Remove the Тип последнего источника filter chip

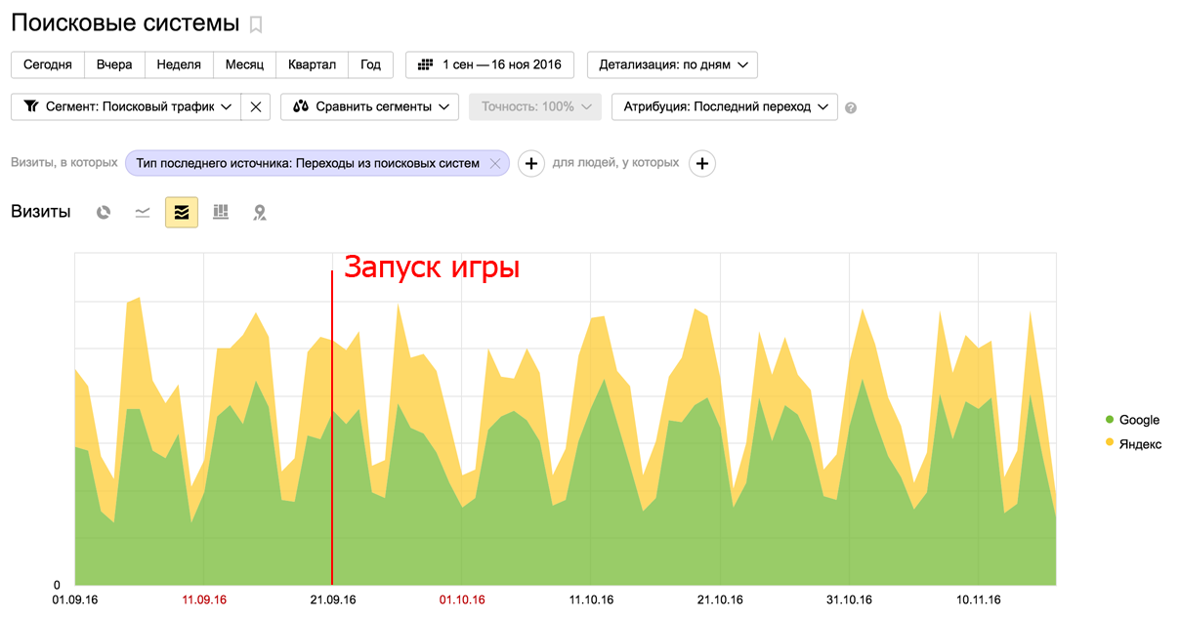click(x=495, y=163)
